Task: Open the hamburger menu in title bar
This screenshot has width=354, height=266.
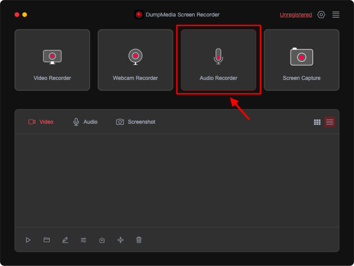Action: coord(336,15)
